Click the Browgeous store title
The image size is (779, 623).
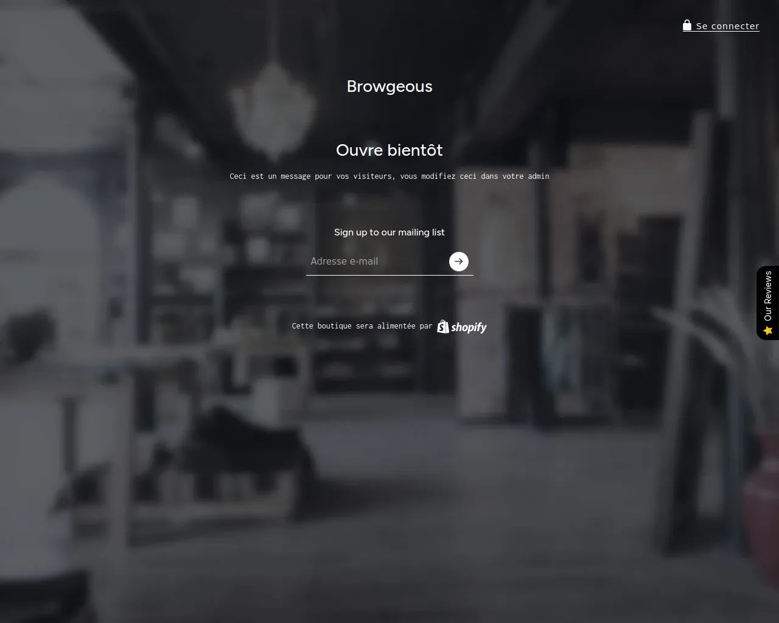(x=389, y=86)
